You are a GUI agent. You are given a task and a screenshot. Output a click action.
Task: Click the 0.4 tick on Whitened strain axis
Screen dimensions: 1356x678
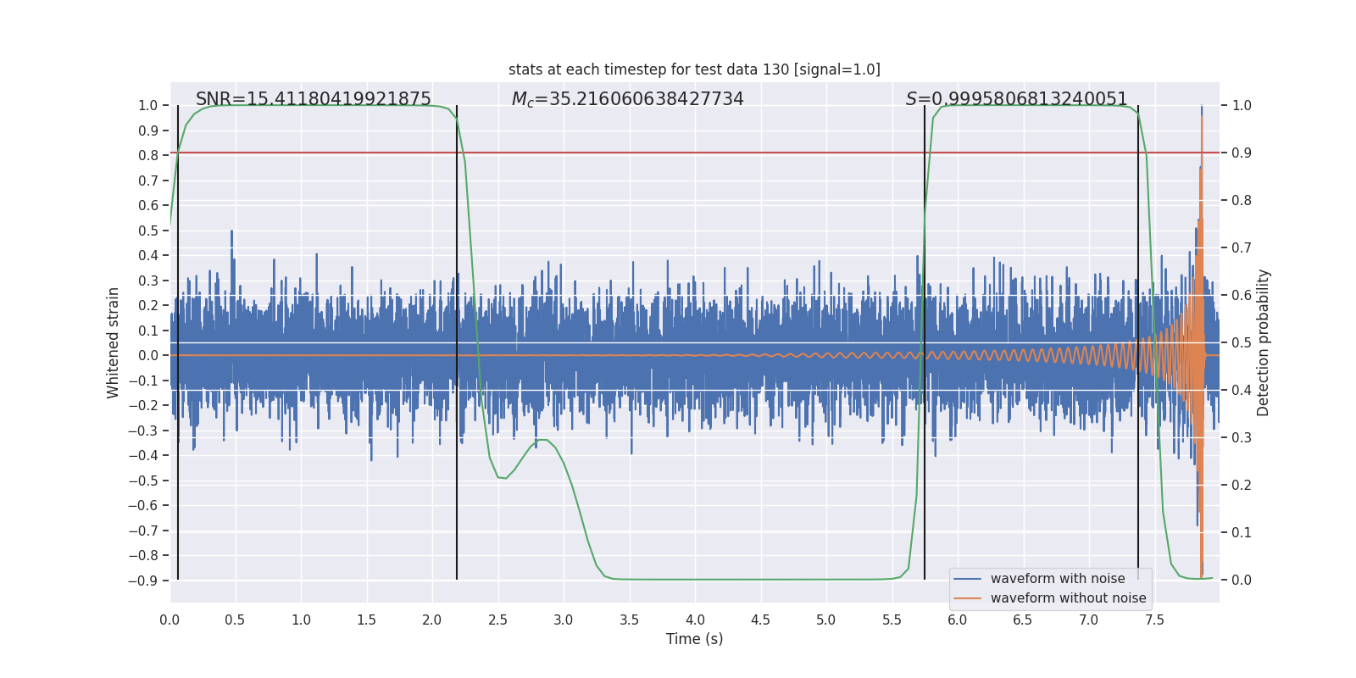(148, 256)
